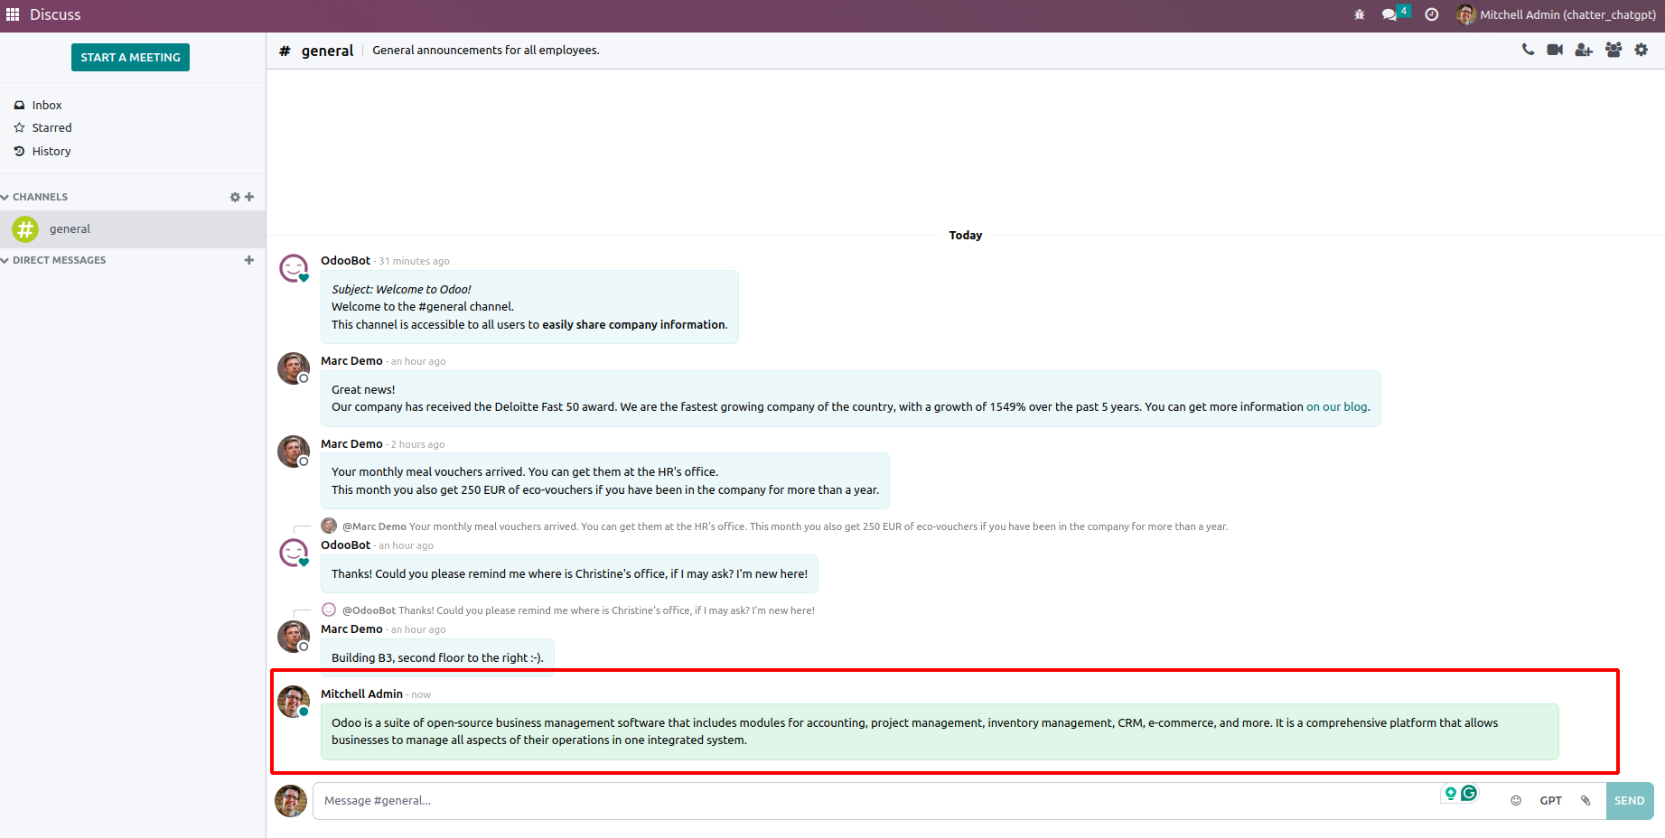
Task: Click the green extension pin icon in composer
Action: [1451, 794]
